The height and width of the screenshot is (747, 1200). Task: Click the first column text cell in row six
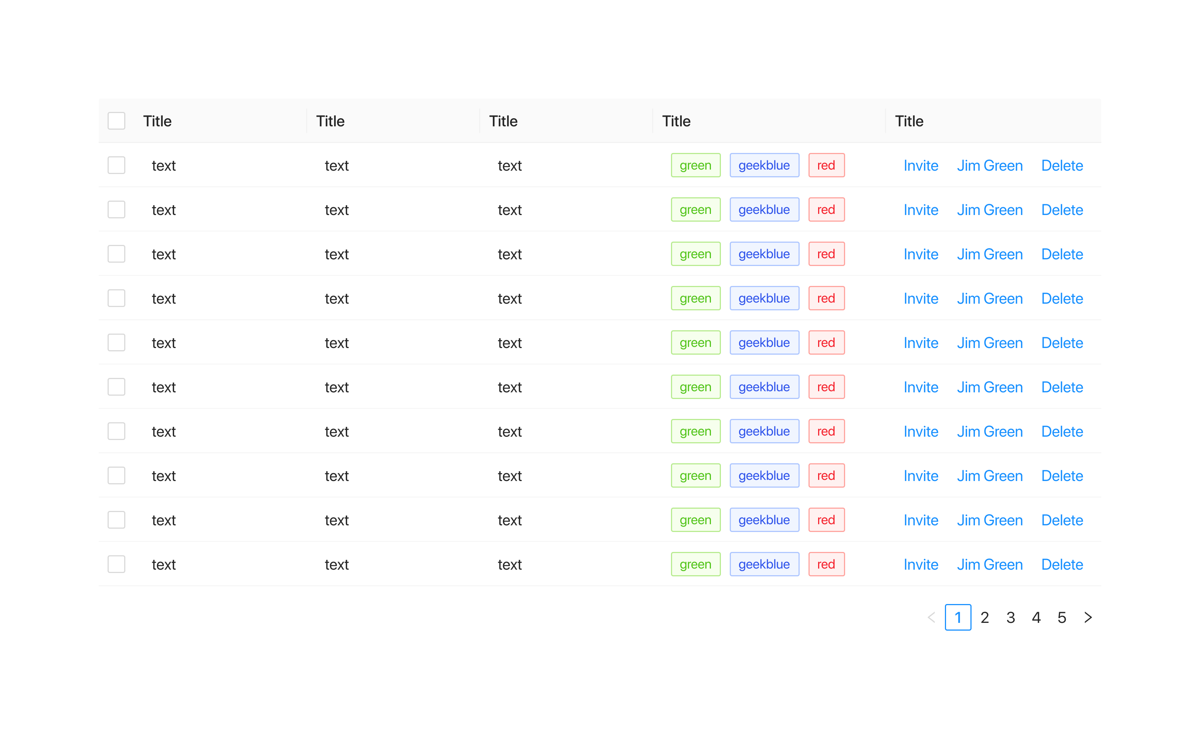[164, 387]
